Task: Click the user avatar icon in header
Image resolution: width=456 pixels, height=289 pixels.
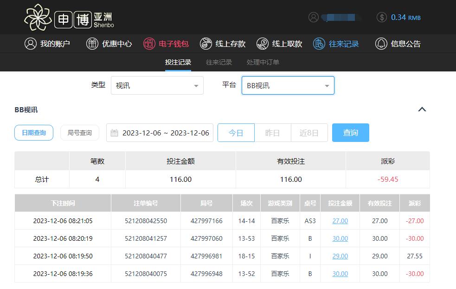Action: tap(314, 17)
